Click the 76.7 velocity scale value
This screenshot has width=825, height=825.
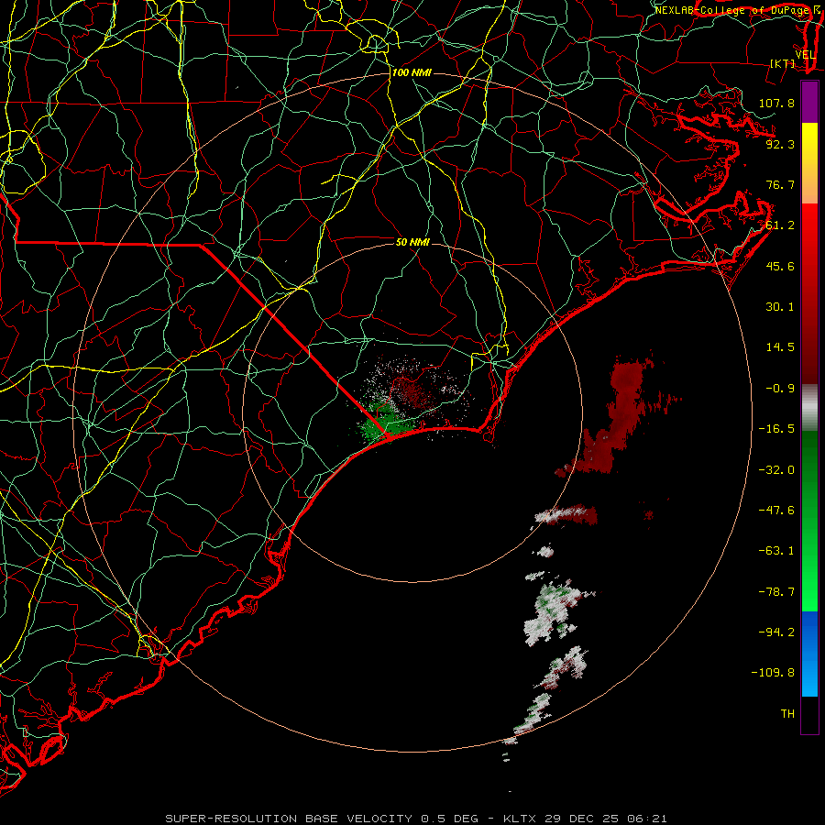[x=780, y=184]
